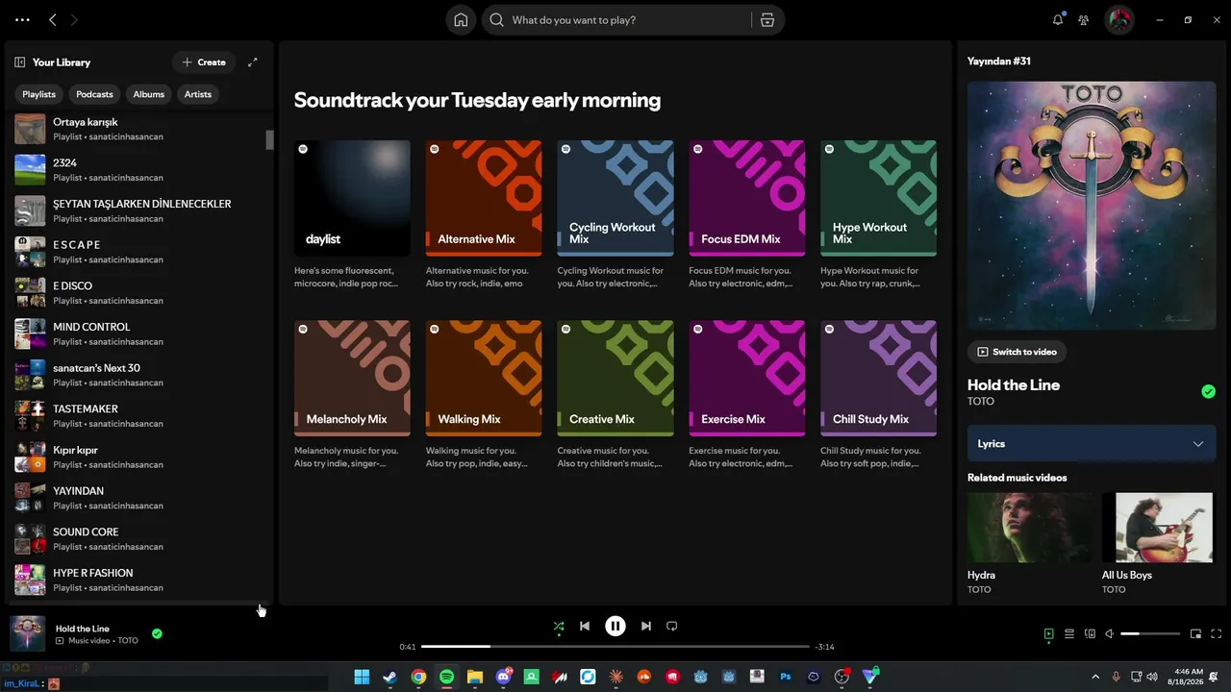This screenshot has height=692, width=1231.
Task: Filter library by Playlists
Action: [x=39, y=94]
